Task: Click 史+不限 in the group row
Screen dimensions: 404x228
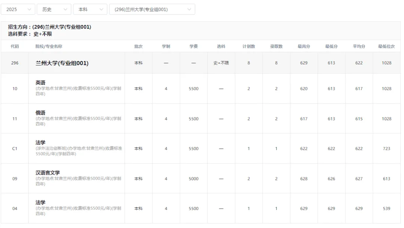Action: point(221,63)
